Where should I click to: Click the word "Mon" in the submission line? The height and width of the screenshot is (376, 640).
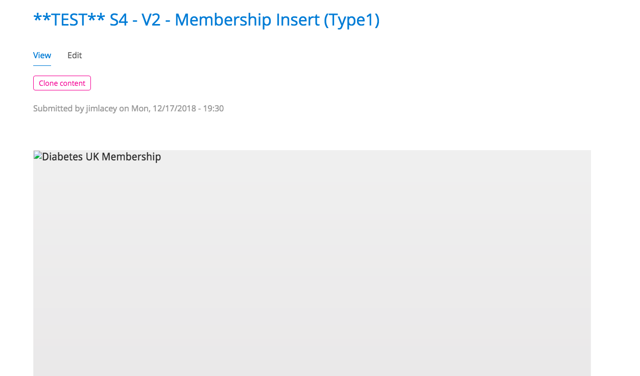[x=139, y=108]
